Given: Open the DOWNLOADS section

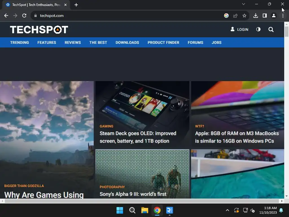Looking at the screenshot, I should pyautogui.click(x=127, y=42).
